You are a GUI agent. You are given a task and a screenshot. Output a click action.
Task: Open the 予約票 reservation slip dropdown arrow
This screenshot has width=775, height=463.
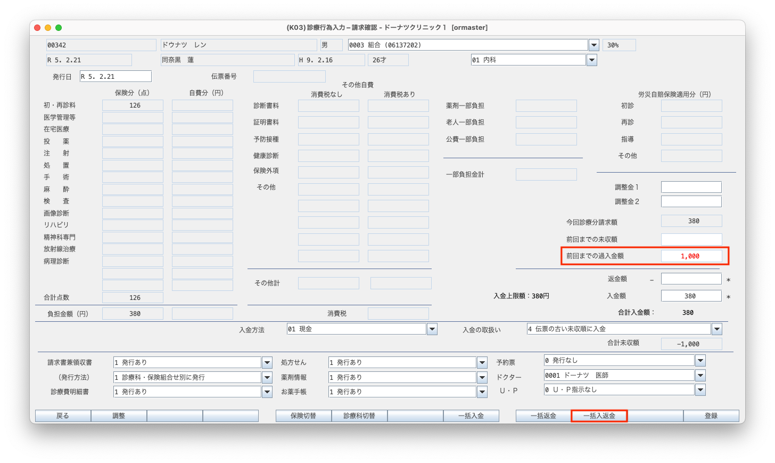click(x=699, y=361)
